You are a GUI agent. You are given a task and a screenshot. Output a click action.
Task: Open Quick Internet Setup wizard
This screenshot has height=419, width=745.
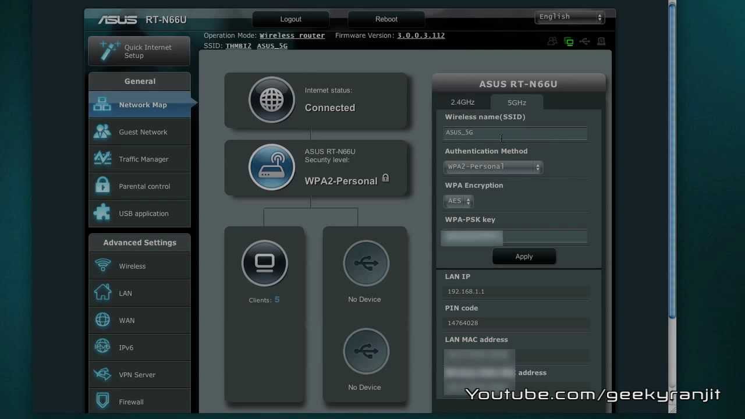click(x=139, y=51)
